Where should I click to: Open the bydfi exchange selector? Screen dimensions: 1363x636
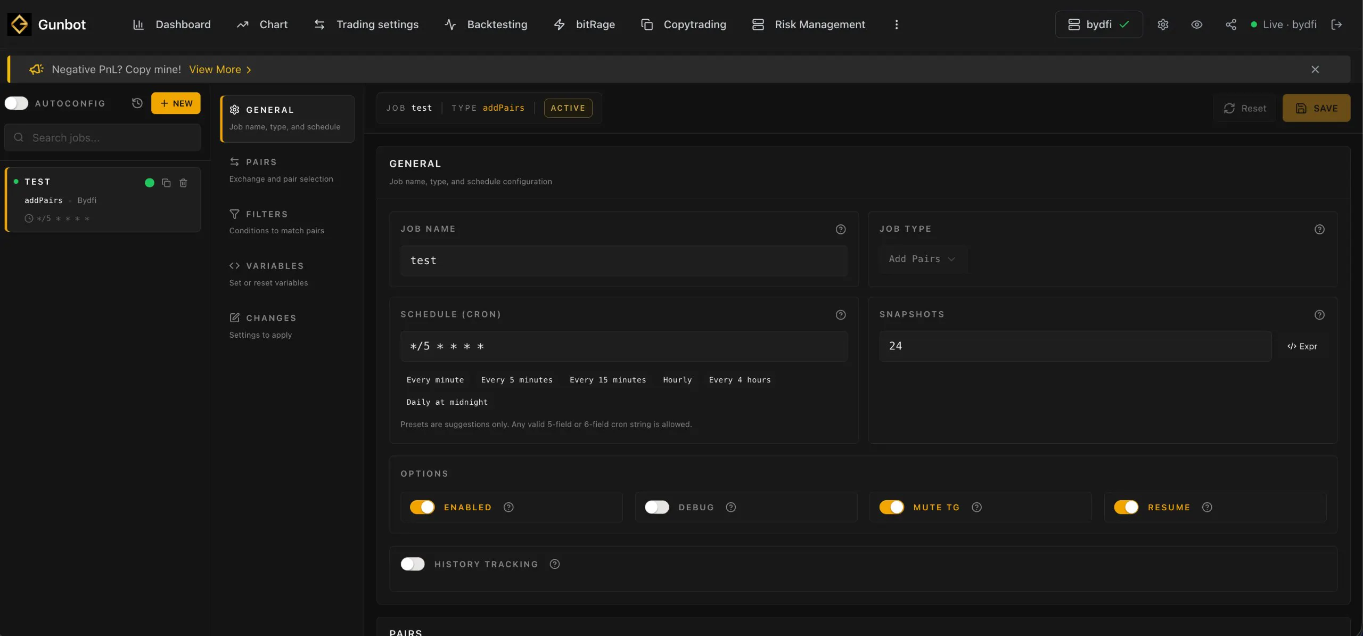point(1099,25)
